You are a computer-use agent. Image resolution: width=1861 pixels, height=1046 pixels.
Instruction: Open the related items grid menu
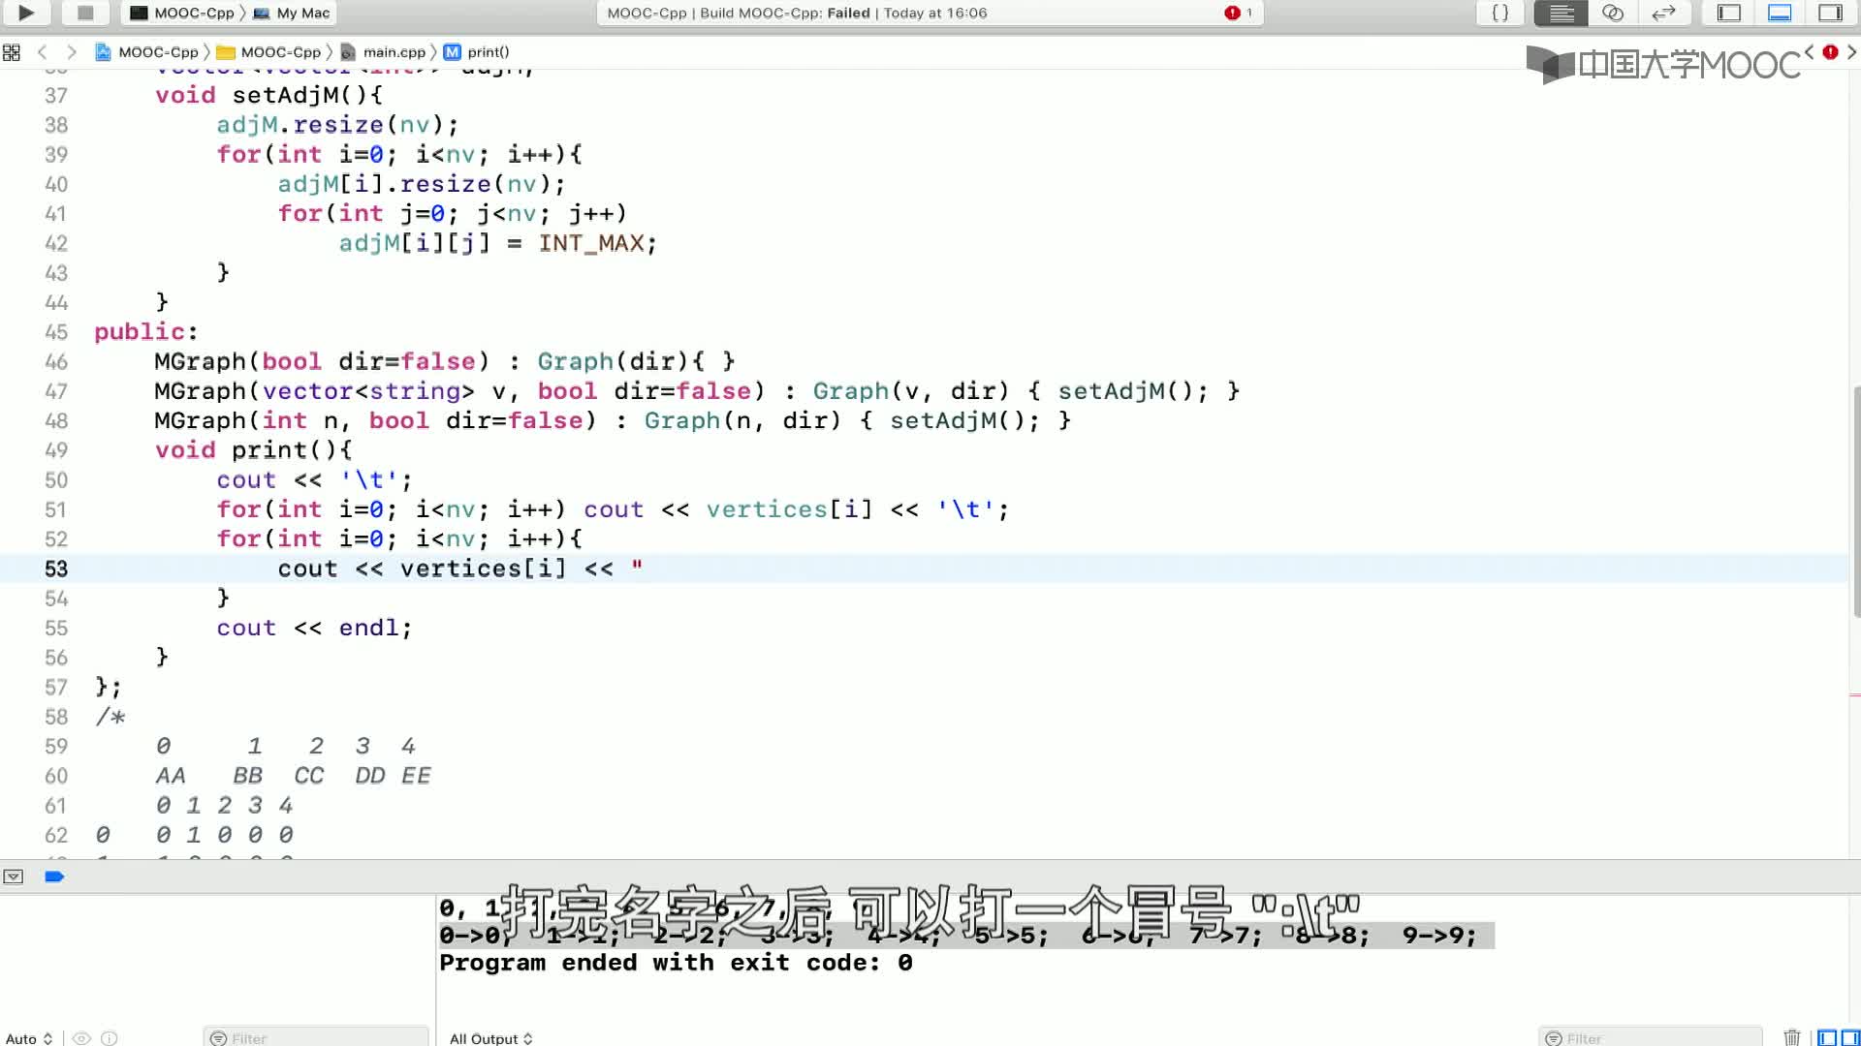point(12,52)
